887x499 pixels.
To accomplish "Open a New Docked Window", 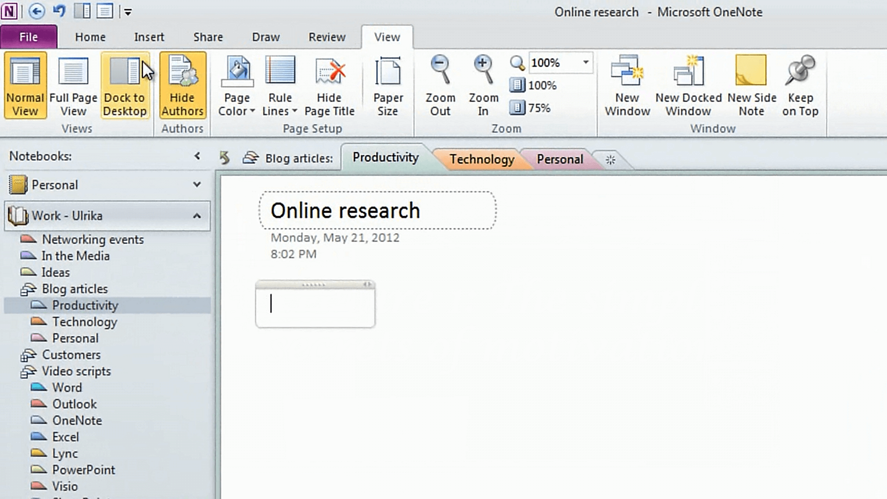I will [x=688, y=85].
